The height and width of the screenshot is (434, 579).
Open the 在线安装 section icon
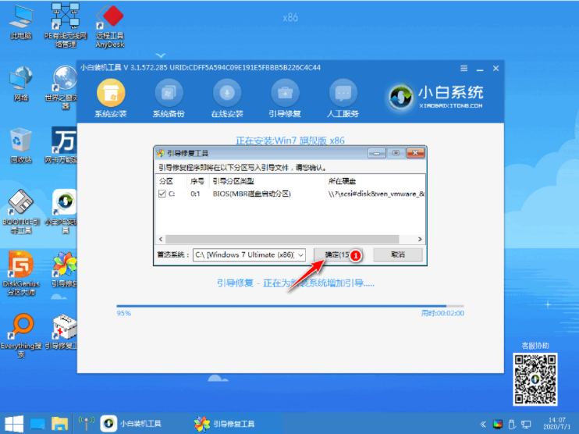[226, 93]
